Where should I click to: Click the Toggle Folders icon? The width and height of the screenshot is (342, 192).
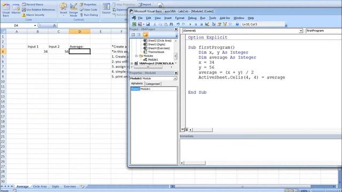(145, 35)
